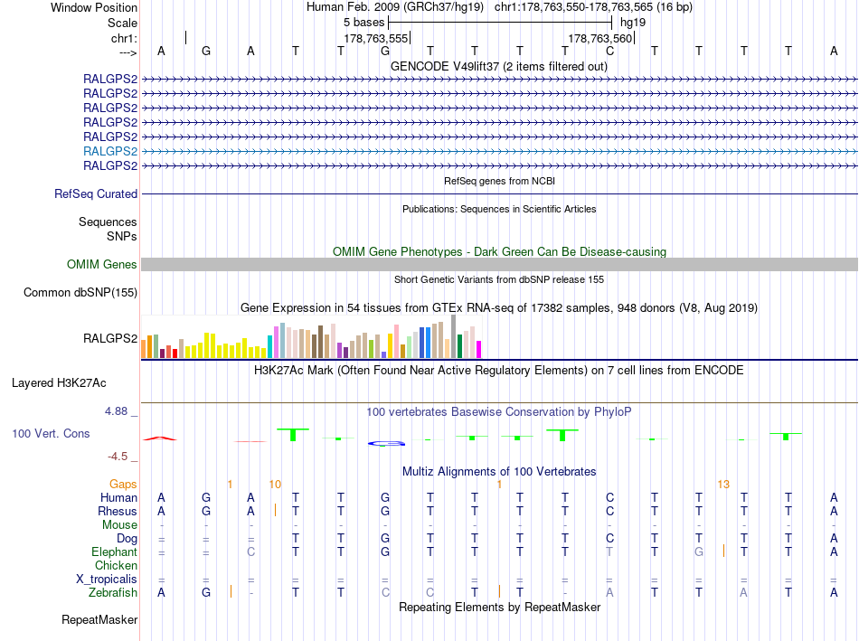
Task: Click the '5 bases' scale bar text
Action: click(363, 23)
